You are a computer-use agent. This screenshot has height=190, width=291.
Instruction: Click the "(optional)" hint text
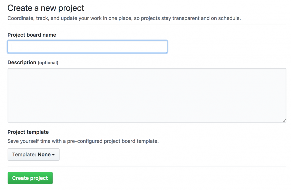click(48, 63)
